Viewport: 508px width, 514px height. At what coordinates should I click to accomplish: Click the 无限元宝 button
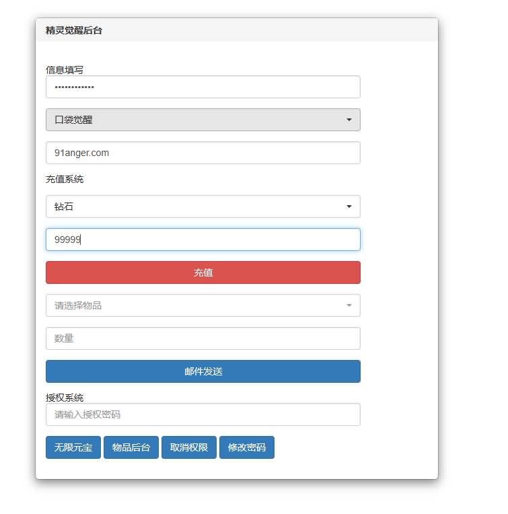point(73,447)
